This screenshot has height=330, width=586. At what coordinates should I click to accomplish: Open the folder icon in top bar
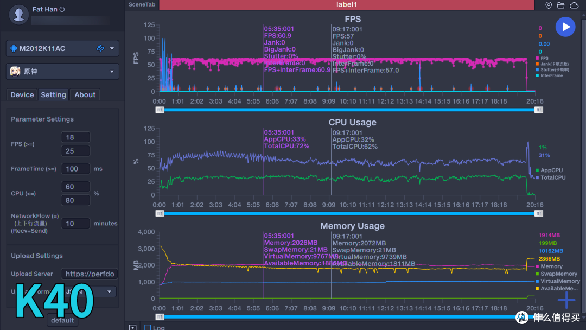point(561,5)
